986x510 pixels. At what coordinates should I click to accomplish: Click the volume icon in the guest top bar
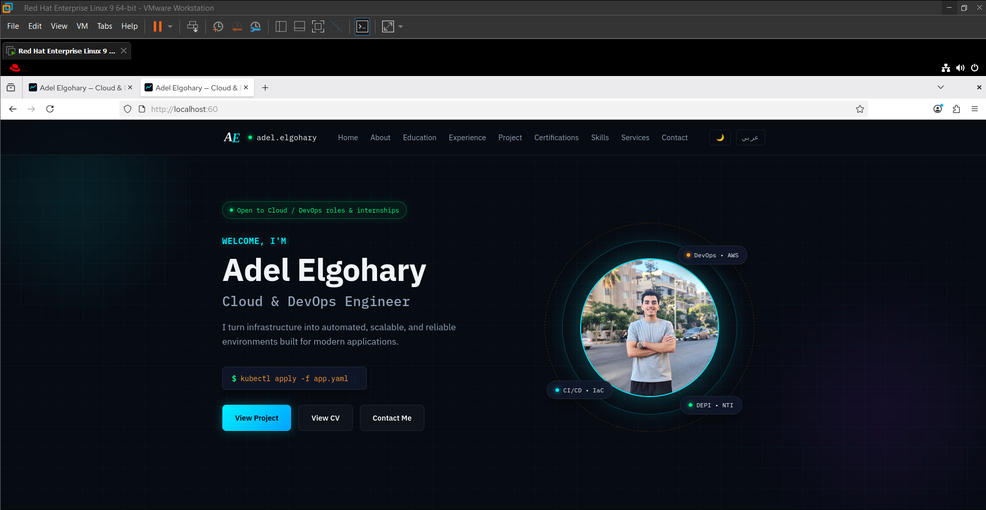(x=960, y=68)
